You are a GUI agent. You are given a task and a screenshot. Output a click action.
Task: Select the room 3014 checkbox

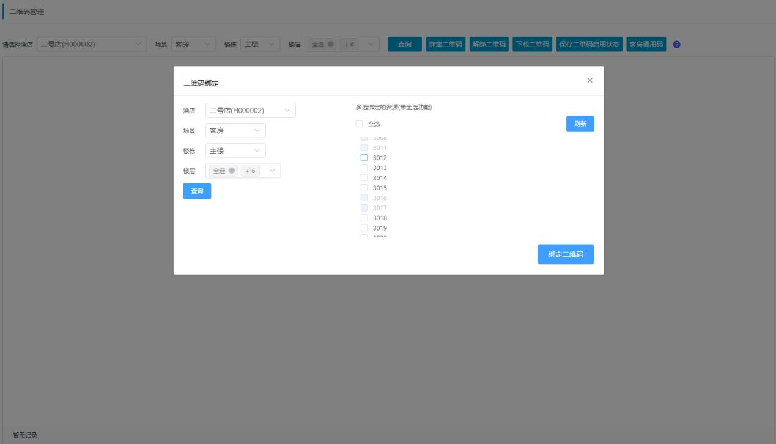pos(364,178)
